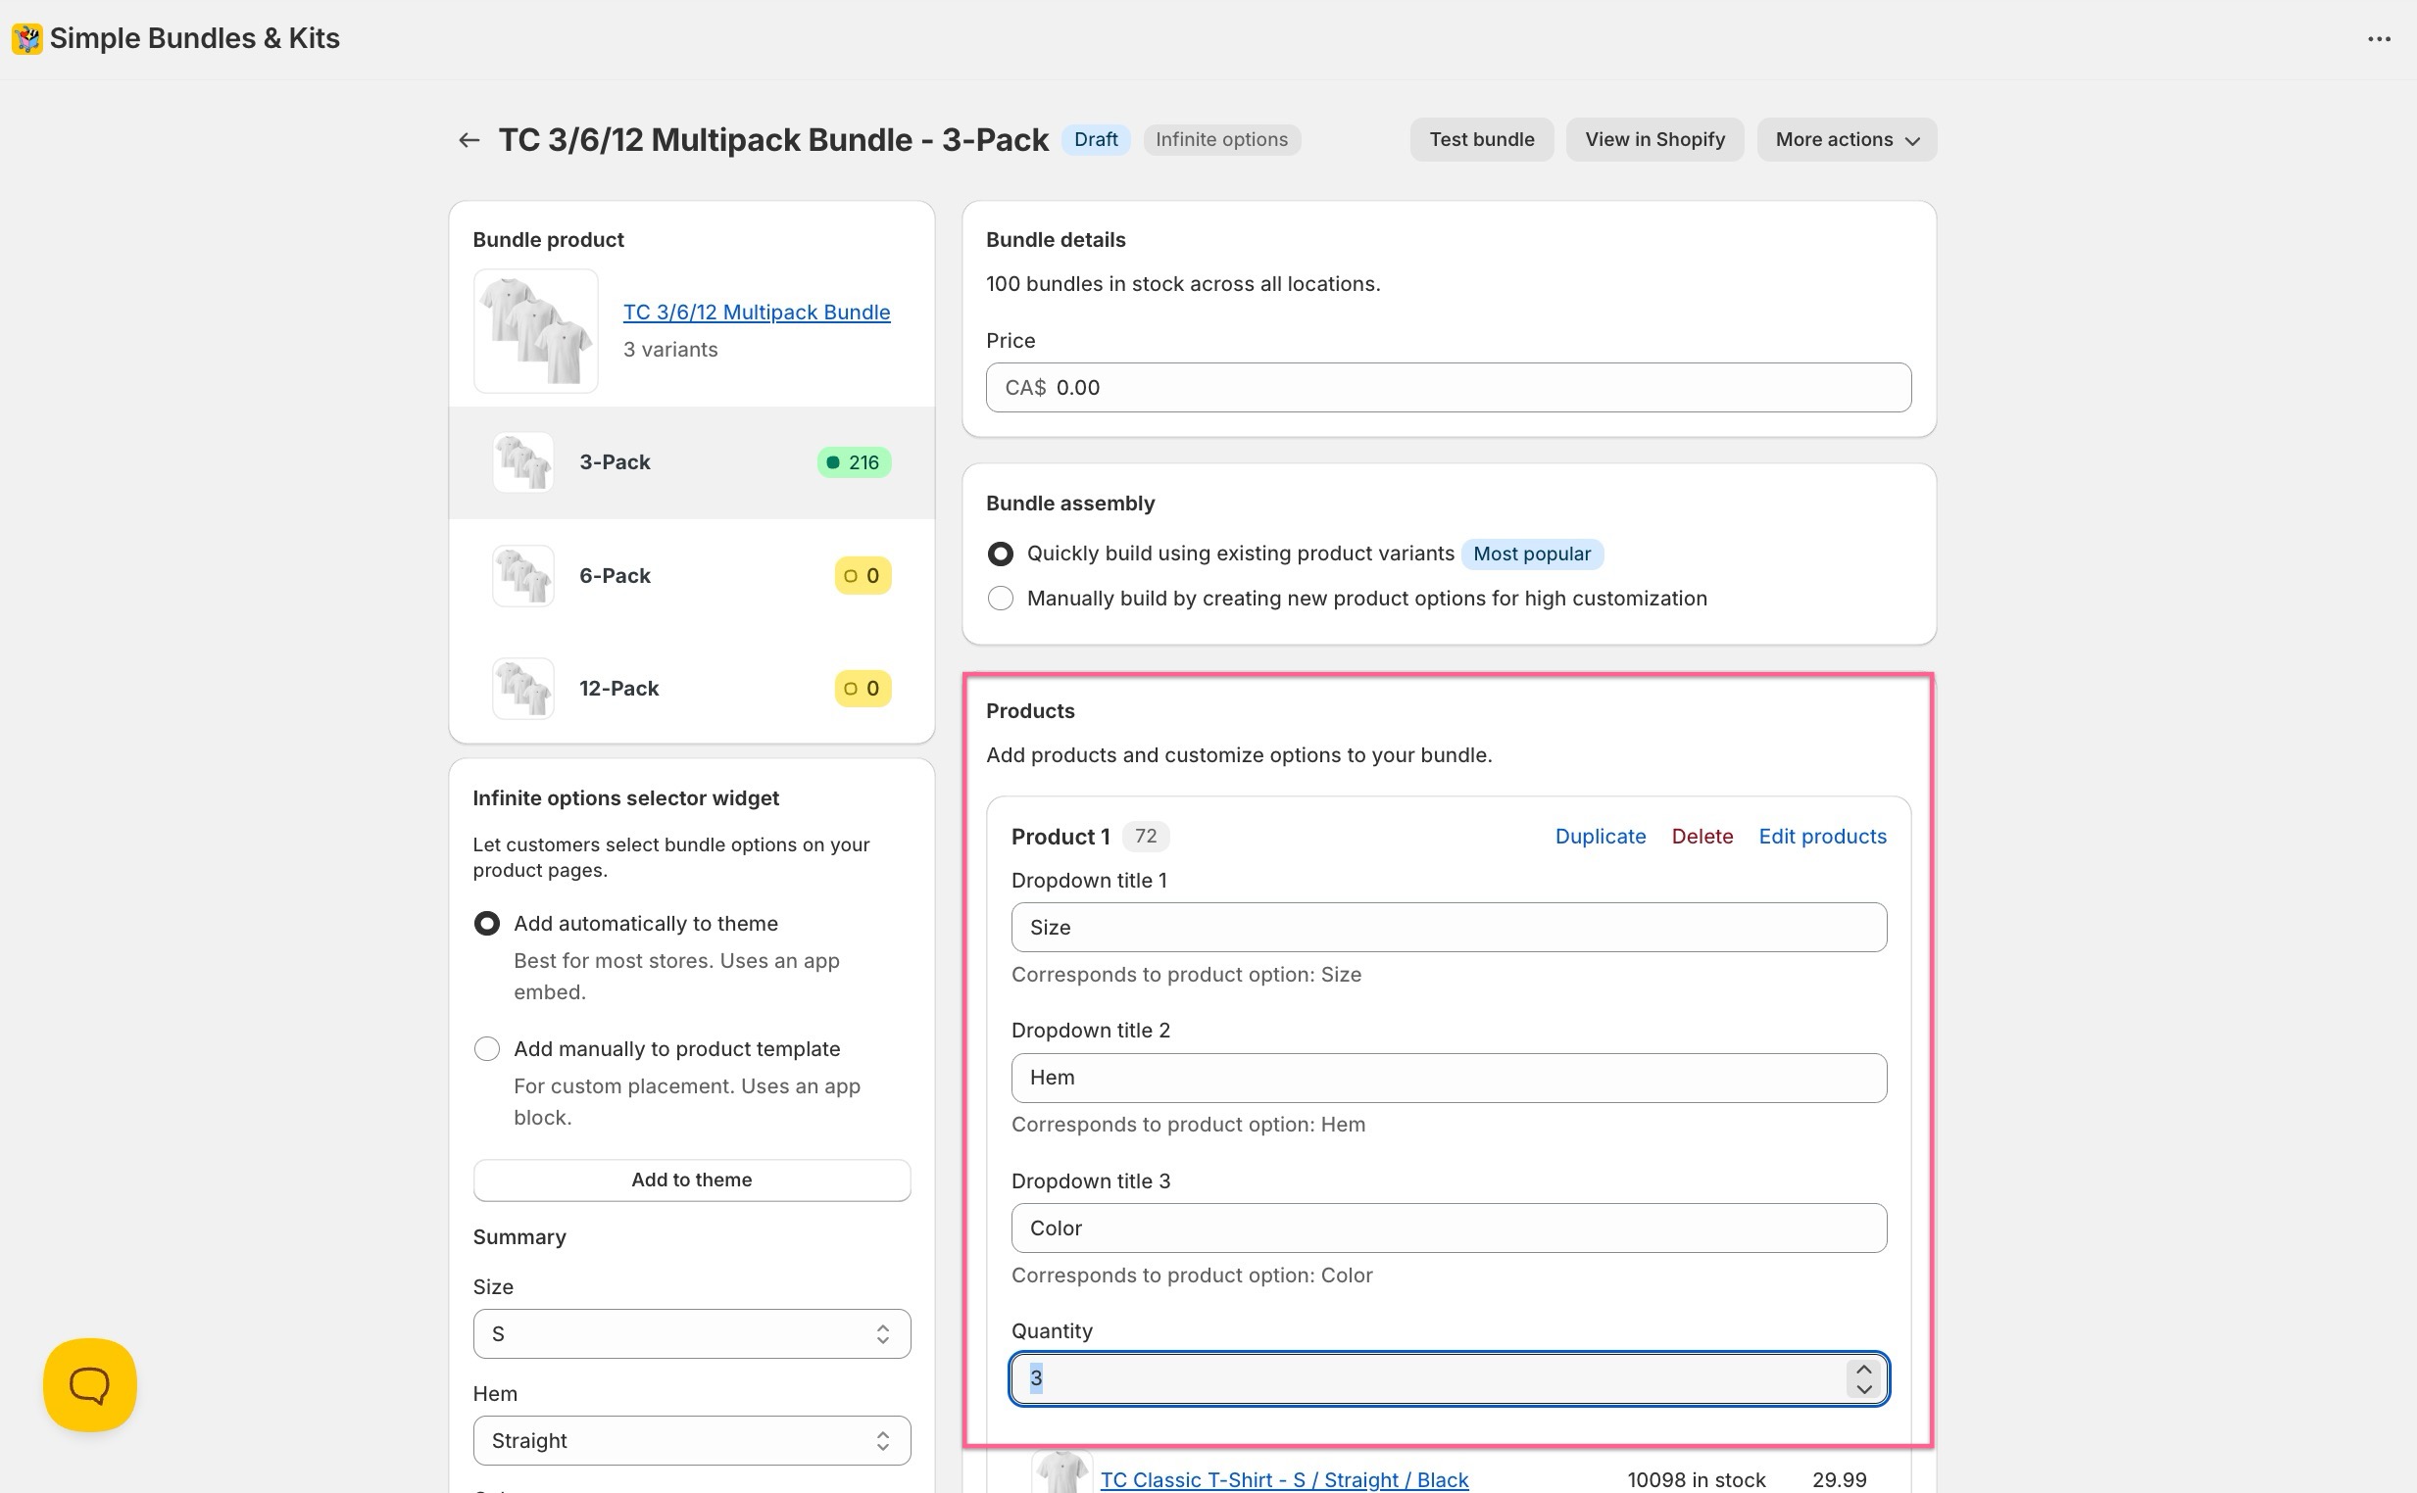Click the Product 1 count badge 72
This screenshot has height=1493, width=2417.
[1146, 837]
